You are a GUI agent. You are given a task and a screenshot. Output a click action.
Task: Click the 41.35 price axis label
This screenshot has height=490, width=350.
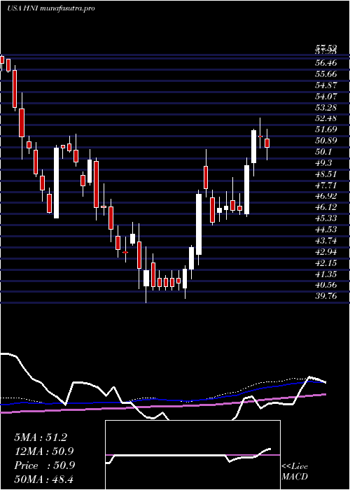(325, 274)
